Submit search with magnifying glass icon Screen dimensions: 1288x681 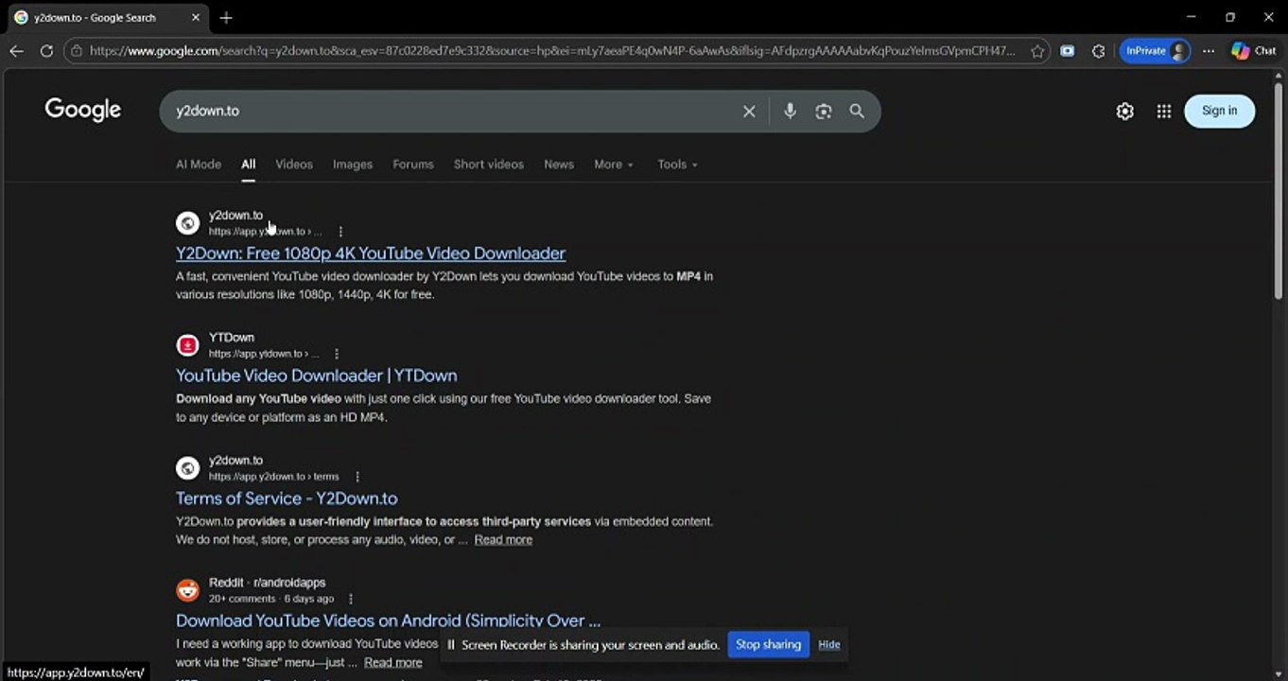click(857, 112)
